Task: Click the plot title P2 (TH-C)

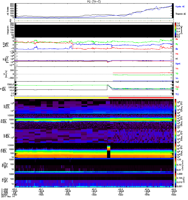Action: coord(94,1)
